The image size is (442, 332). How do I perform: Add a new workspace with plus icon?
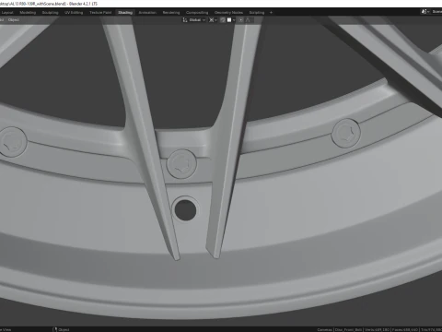pyautogui.click(x=271, y=13)
